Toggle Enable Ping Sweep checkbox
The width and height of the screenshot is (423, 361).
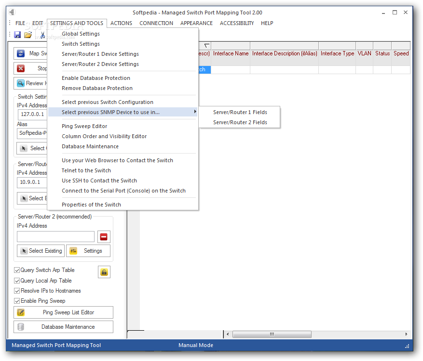[x=17, y=301]
